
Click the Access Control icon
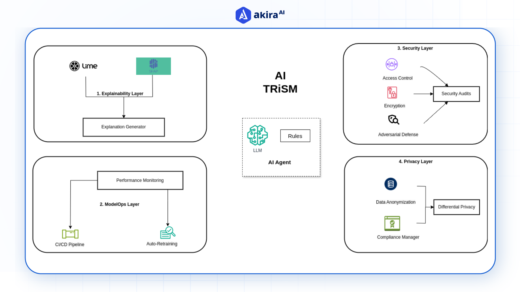click(392, 64)
